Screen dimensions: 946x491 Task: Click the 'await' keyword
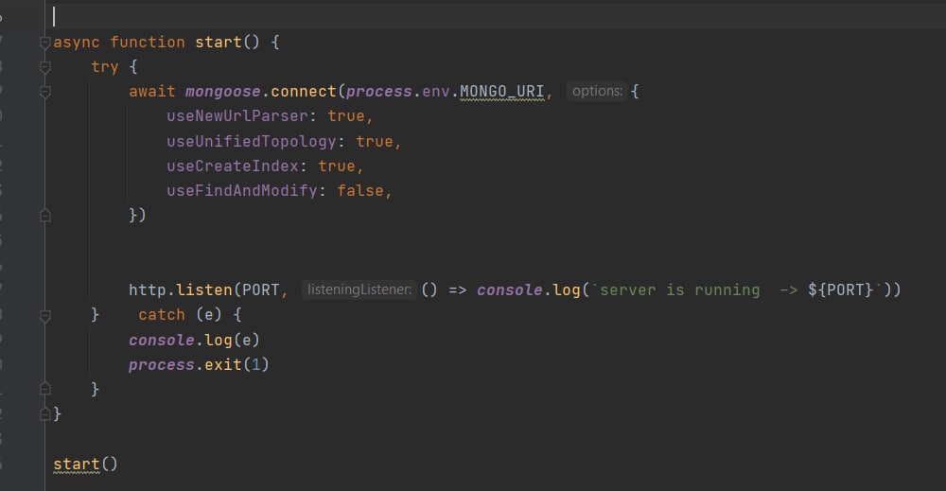pos(152,92)
